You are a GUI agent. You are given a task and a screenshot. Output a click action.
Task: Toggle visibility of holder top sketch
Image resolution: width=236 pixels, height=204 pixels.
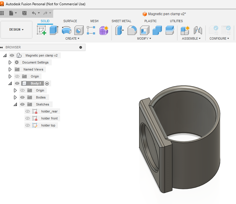(x=28, y=125)
